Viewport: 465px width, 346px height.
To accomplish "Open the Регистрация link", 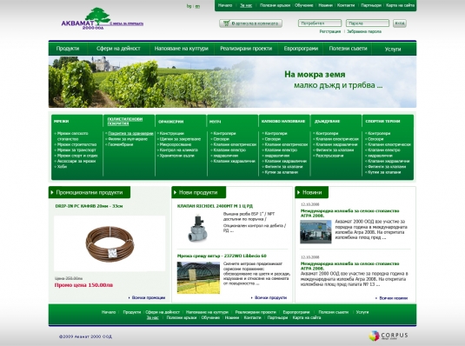I will tap(329, 31).
